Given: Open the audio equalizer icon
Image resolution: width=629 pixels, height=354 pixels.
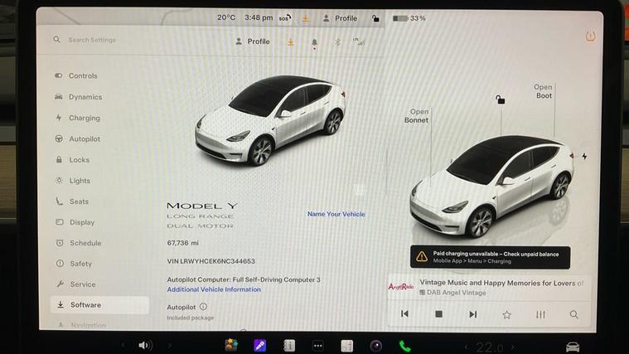Looking at the screenshot, I should point(540,315).
